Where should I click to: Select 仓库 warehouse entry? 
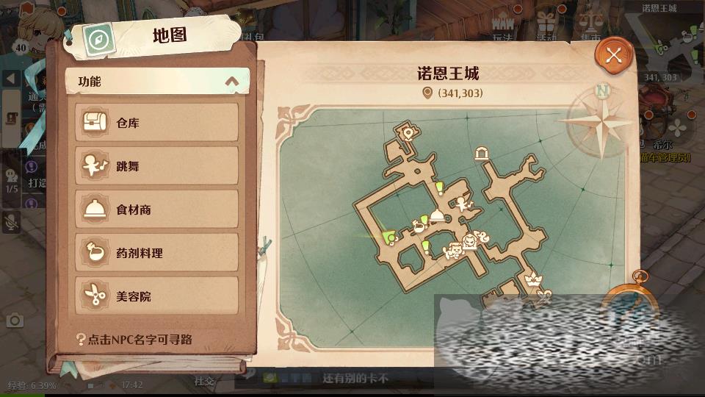click(156, 123)
